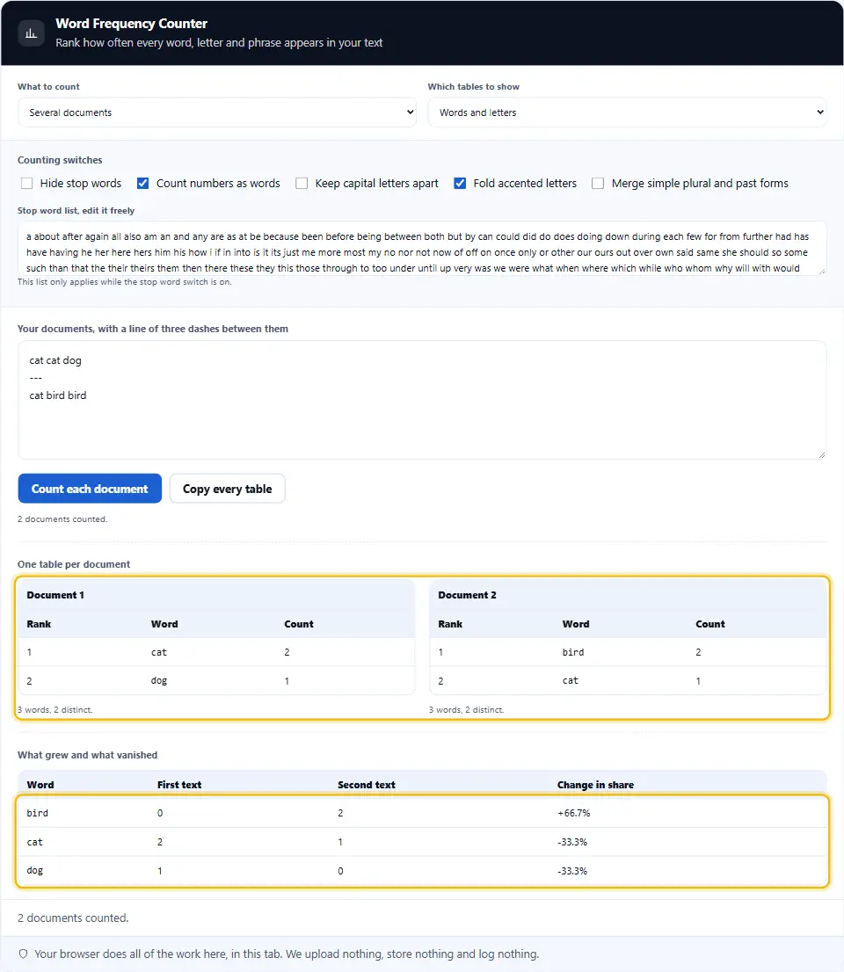Click the Rank header in Document 2

450,624
